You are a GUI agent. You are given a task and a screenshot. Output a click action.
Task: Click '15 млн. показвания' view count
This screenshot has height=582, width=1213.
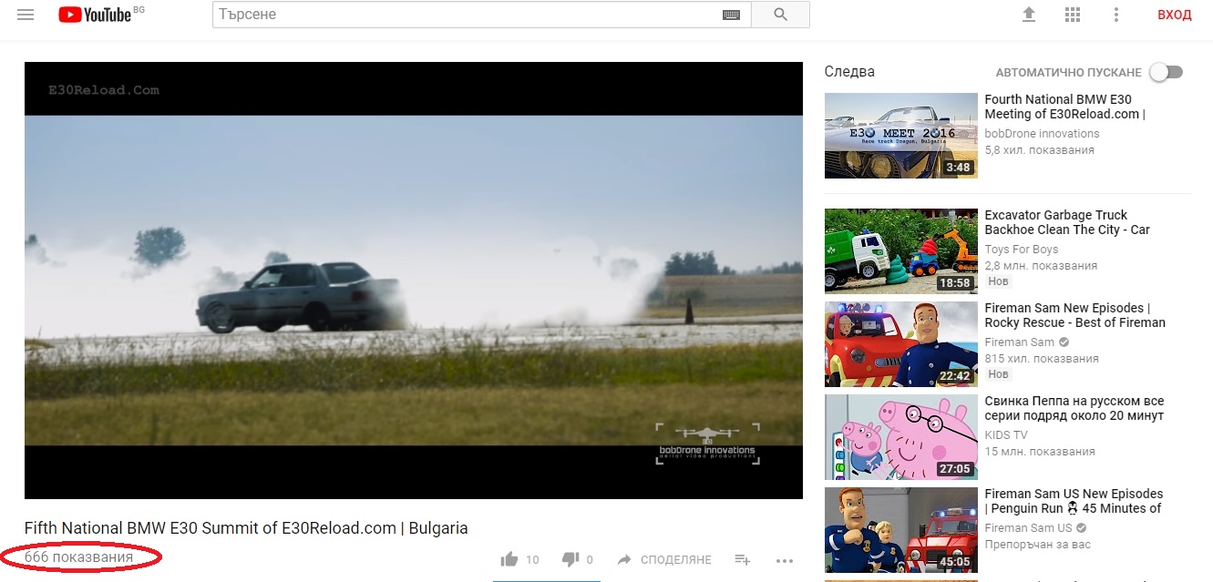tap(1040, 452)
